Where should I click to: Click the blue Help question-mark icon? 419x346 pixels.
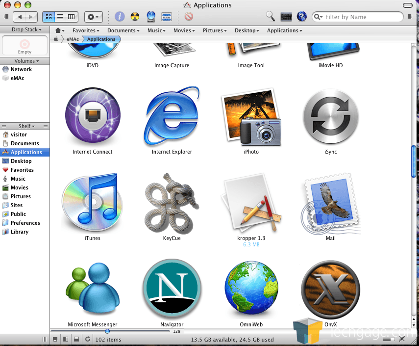[302, 17]
